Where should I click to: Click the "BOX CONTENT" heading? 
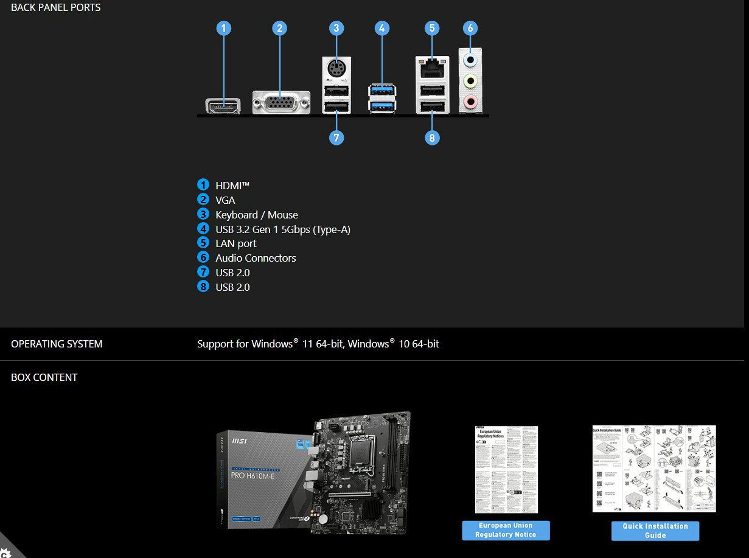44,377
